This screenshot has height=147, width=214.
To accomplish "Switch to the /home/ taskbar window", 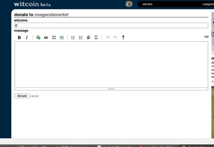I will [x=33, y=146].
